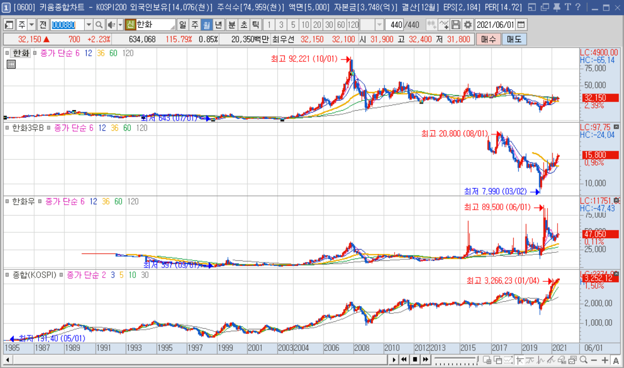Open the dropdown arrow beside speaker icon
The height and width of the screenshot is (368, 624).
click(x=120, y=25)
